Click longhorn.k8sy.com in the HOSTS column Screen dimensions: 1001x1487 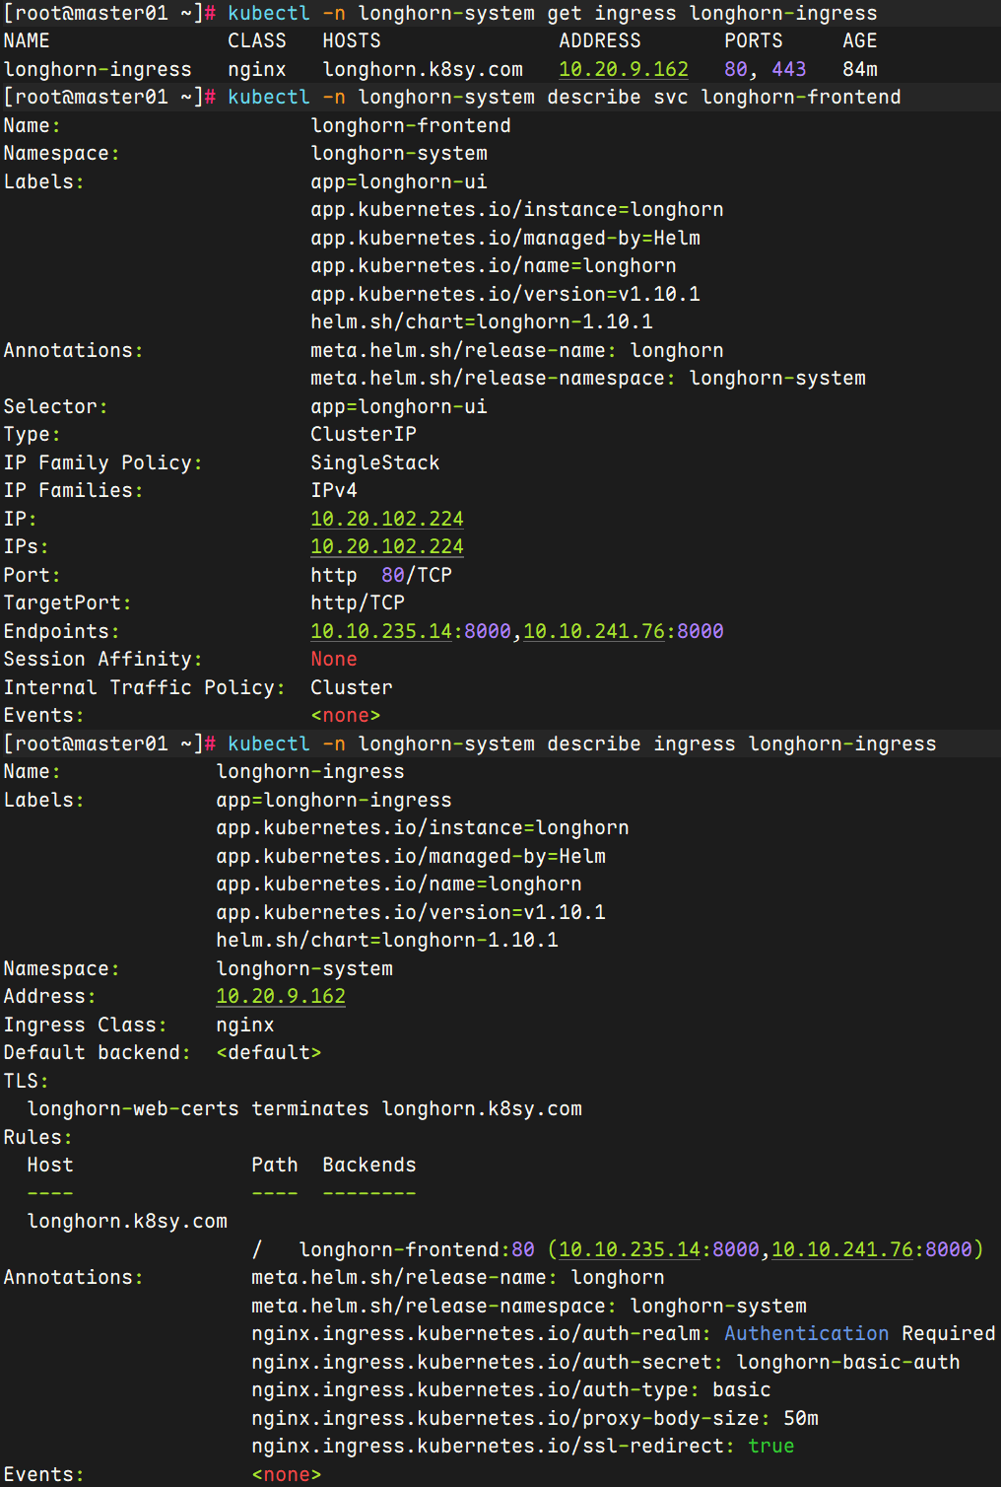(x=423, y=69)
